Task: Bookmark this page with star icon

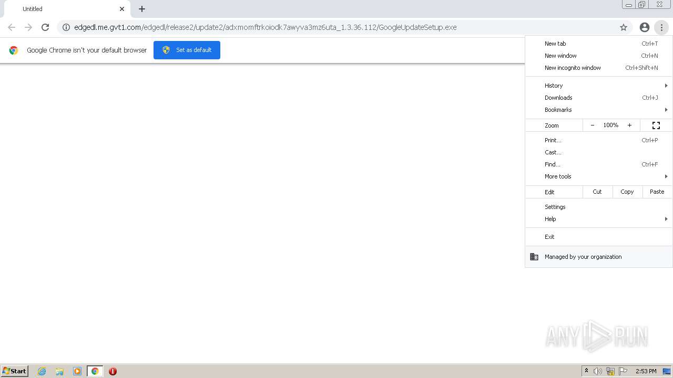Action: [x=624, y=27]
